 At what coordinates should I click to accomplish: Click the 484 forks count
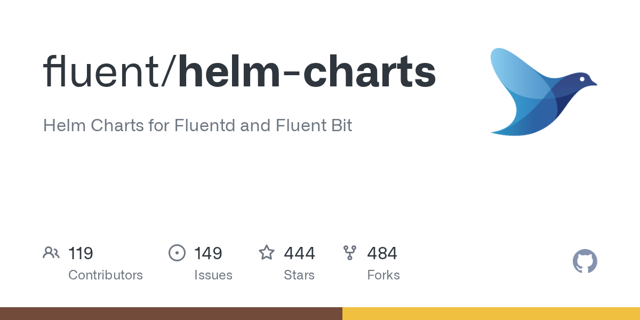click(382, 253)
